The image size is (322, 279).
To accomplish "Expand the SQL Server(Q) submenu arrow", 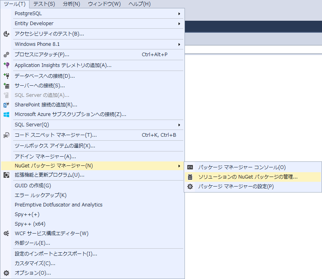I will tap(179, 125).
